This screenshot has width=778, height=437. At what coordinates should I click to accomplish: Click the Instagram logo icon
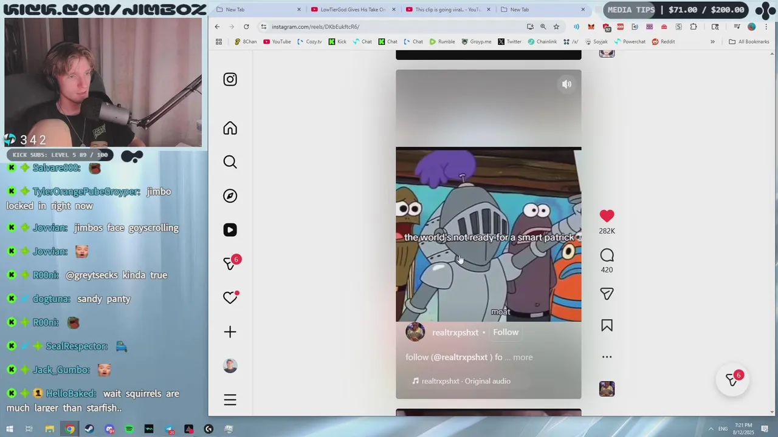230,80
